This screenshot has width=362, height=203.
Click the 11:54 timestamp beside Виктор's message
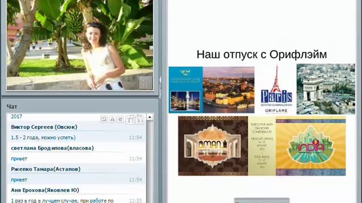(136, 138)
